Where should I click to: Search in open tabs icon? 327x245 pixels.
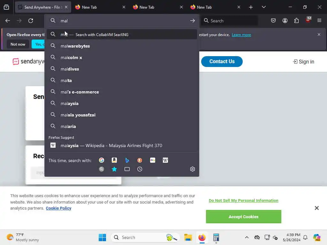[x=127, y=169]
